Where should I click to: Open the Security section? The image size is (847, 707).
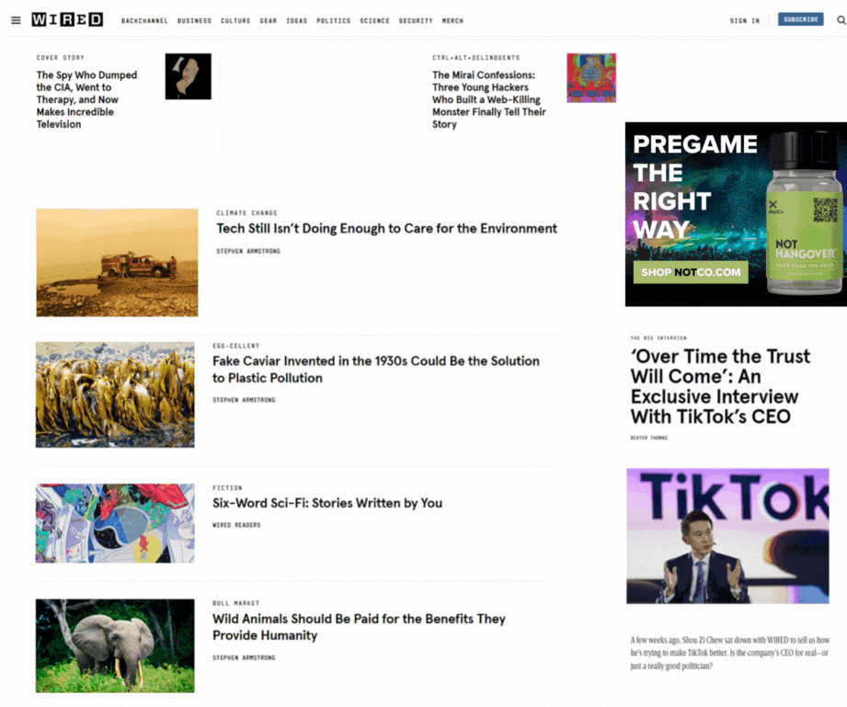point(416,21)
